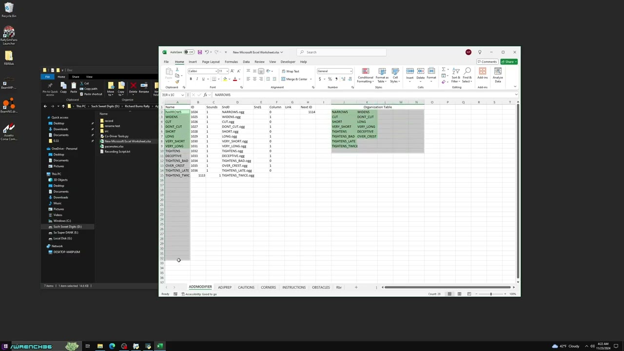
Task: Open Format as Table gallery
Action: (382, 75)
